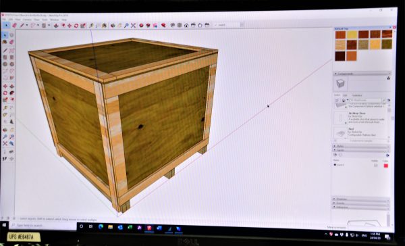Viewport: 405px width, 246px height.
Task: Select the Section Plane tool in left tool set
Action: coord(11,159)
